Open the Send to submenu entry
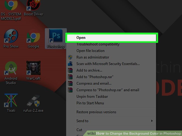Viewport: 182px width, 136px height. point(111,121)
